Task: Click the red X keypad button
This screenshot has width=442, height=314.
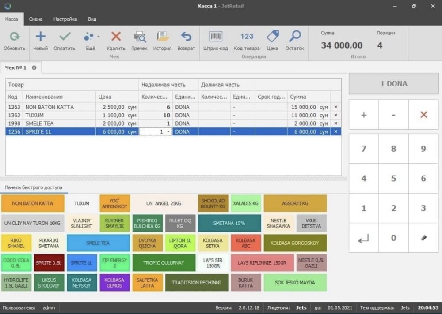Action: (x=423, y=115)
